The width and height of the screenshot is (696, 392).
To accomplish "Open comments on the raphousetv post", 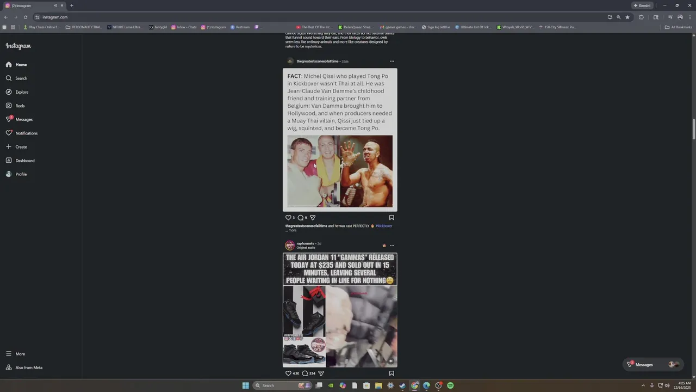I will point(305,373).
